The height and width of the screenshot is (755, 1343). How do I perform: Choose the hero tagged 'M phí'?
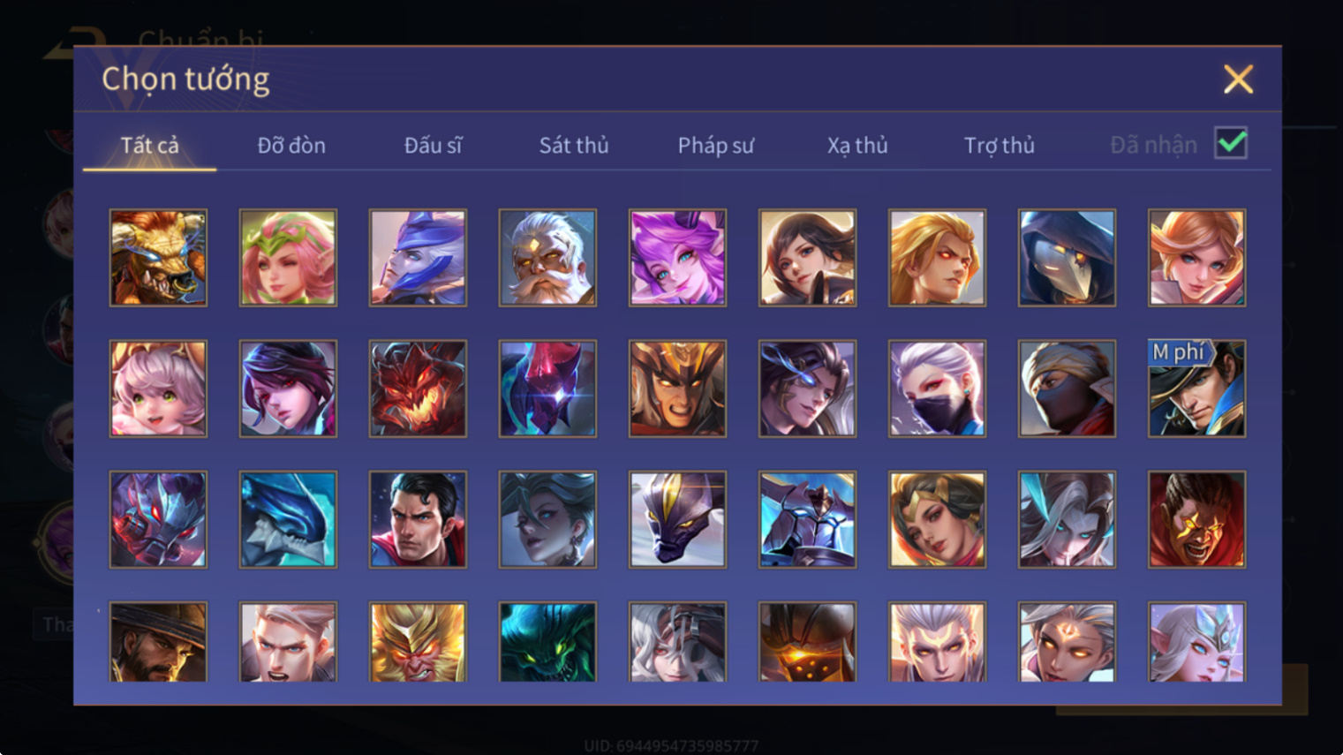tap(1196, 389)
